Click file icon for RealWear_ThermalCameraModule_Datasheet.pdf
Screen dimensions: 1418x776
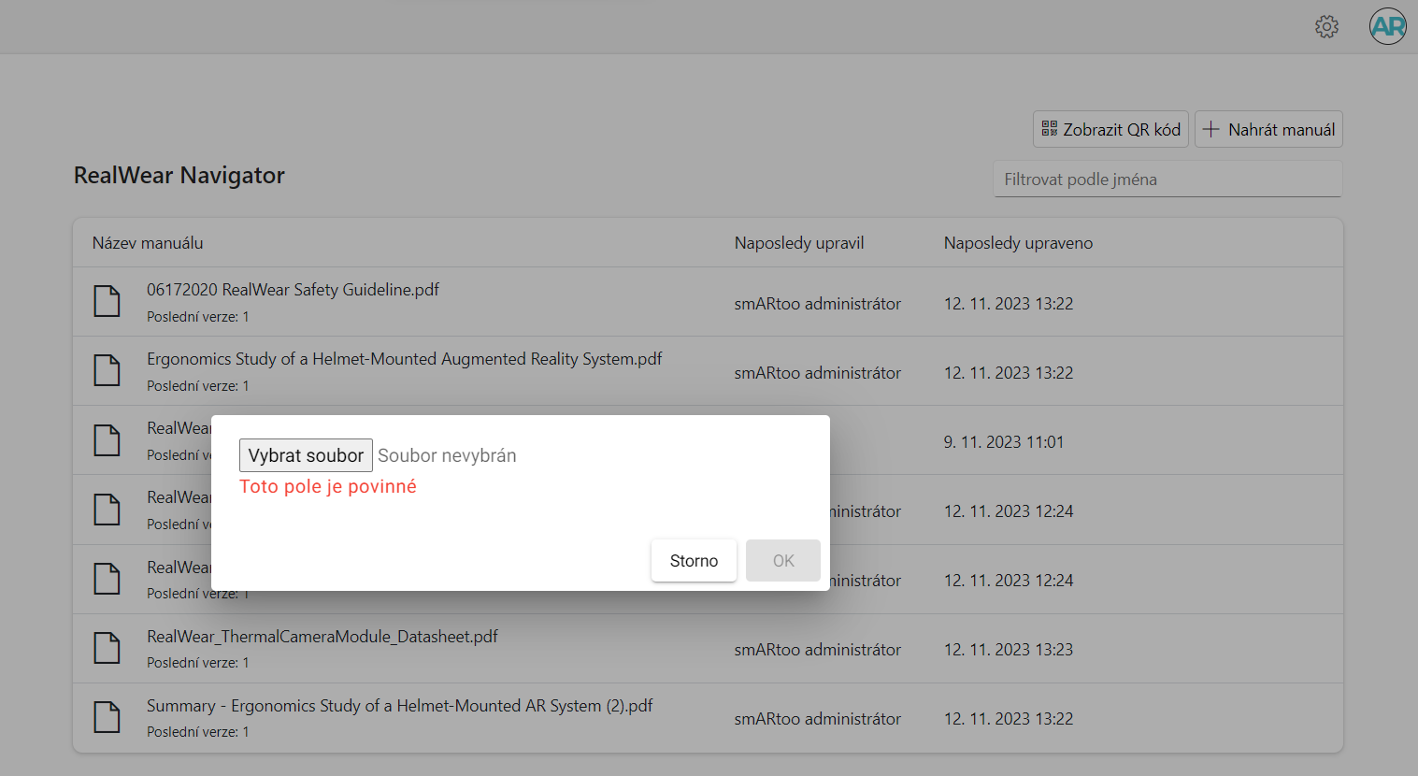107,648
